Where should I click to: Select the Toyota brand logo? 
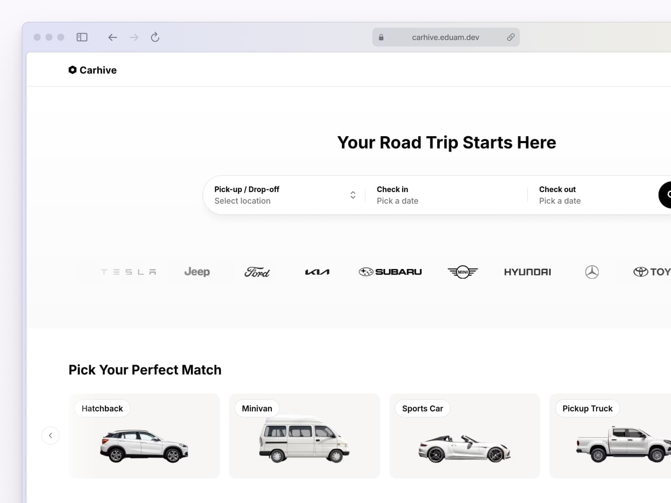652,272
